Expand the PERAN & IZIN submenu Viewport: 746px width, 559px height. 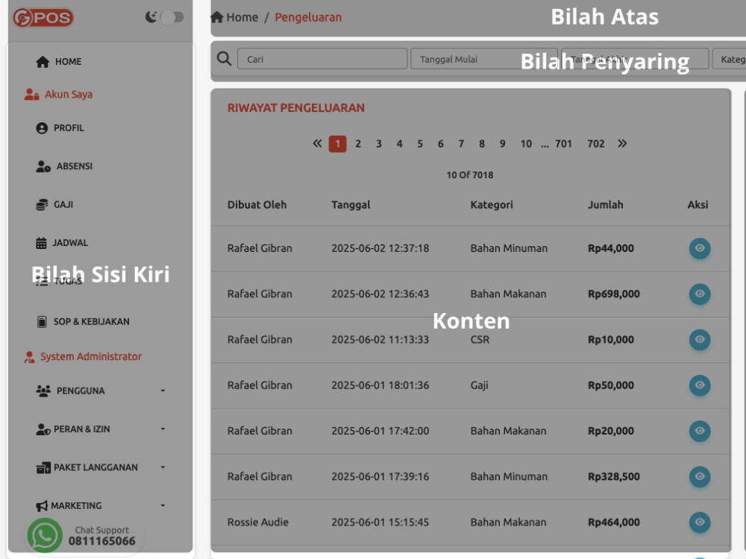[x=163, y=429]
